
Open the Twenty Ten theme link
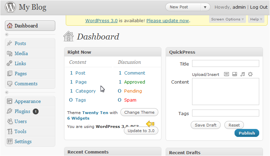click(x=95, y=113)
